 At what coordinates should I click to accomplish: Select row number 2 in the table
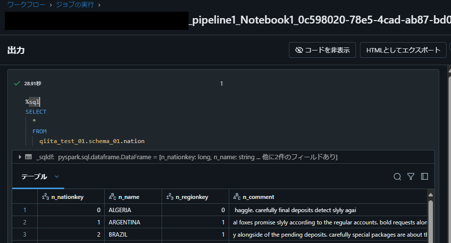click(25, 222)
